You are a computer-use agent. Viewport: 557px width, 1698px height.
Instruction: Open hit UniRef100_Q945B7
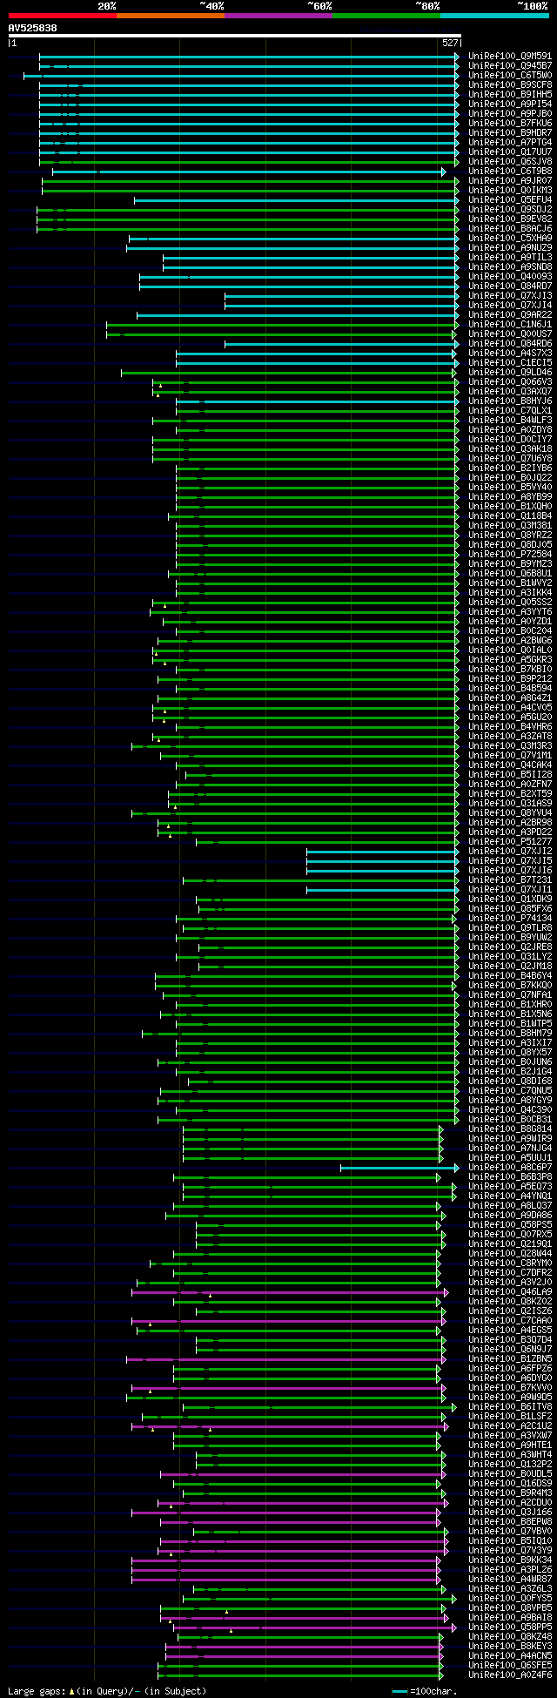coord(510,65)
